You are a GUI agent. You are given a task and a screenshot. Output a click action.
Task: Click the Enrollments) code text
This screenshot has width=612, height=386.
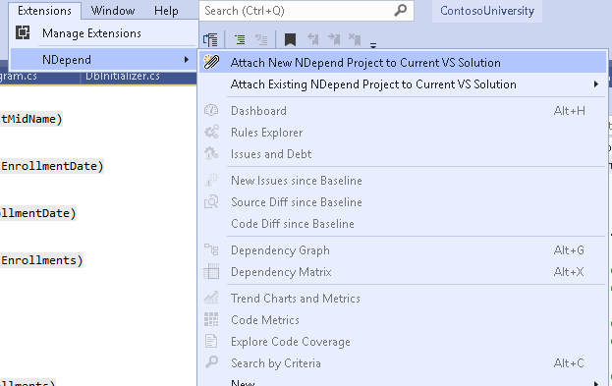pos(42,260)
